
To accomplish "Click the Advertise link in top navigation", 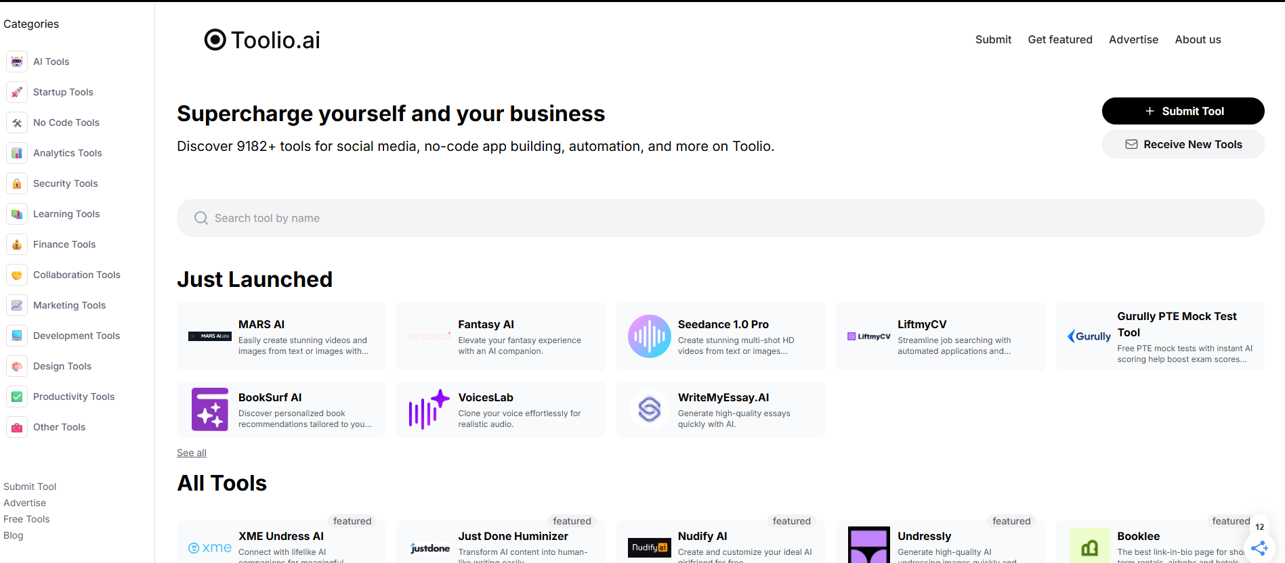I will pos(1133,39).
